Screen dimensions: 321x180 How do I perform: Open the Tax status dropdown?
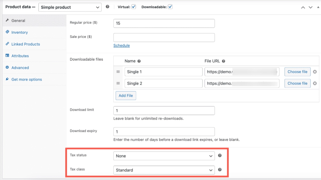164,156
